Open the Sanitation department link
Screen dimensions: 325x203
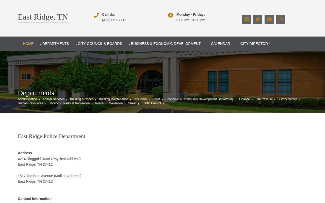pos(116,103)
